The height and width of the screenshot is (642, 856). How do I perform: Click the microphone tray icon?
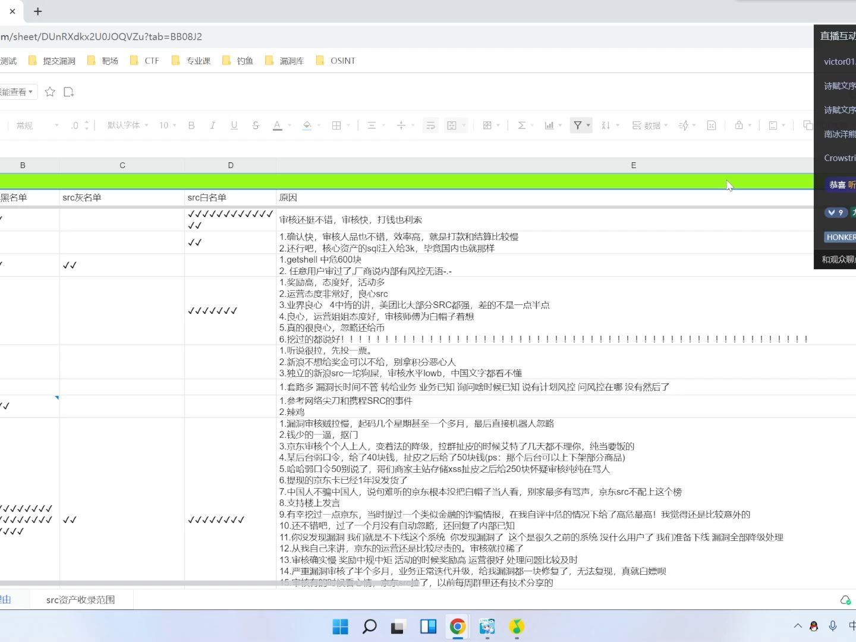click(x=833, y=626)
